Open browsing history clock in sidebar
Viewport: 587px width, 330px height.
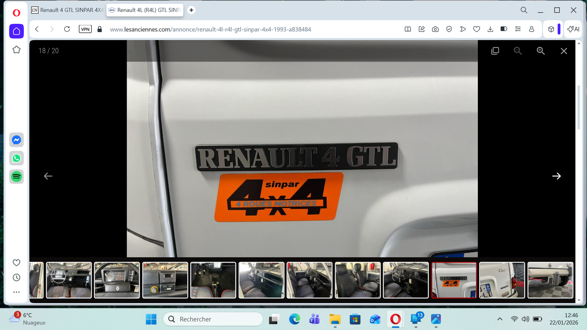click(17, 277)
